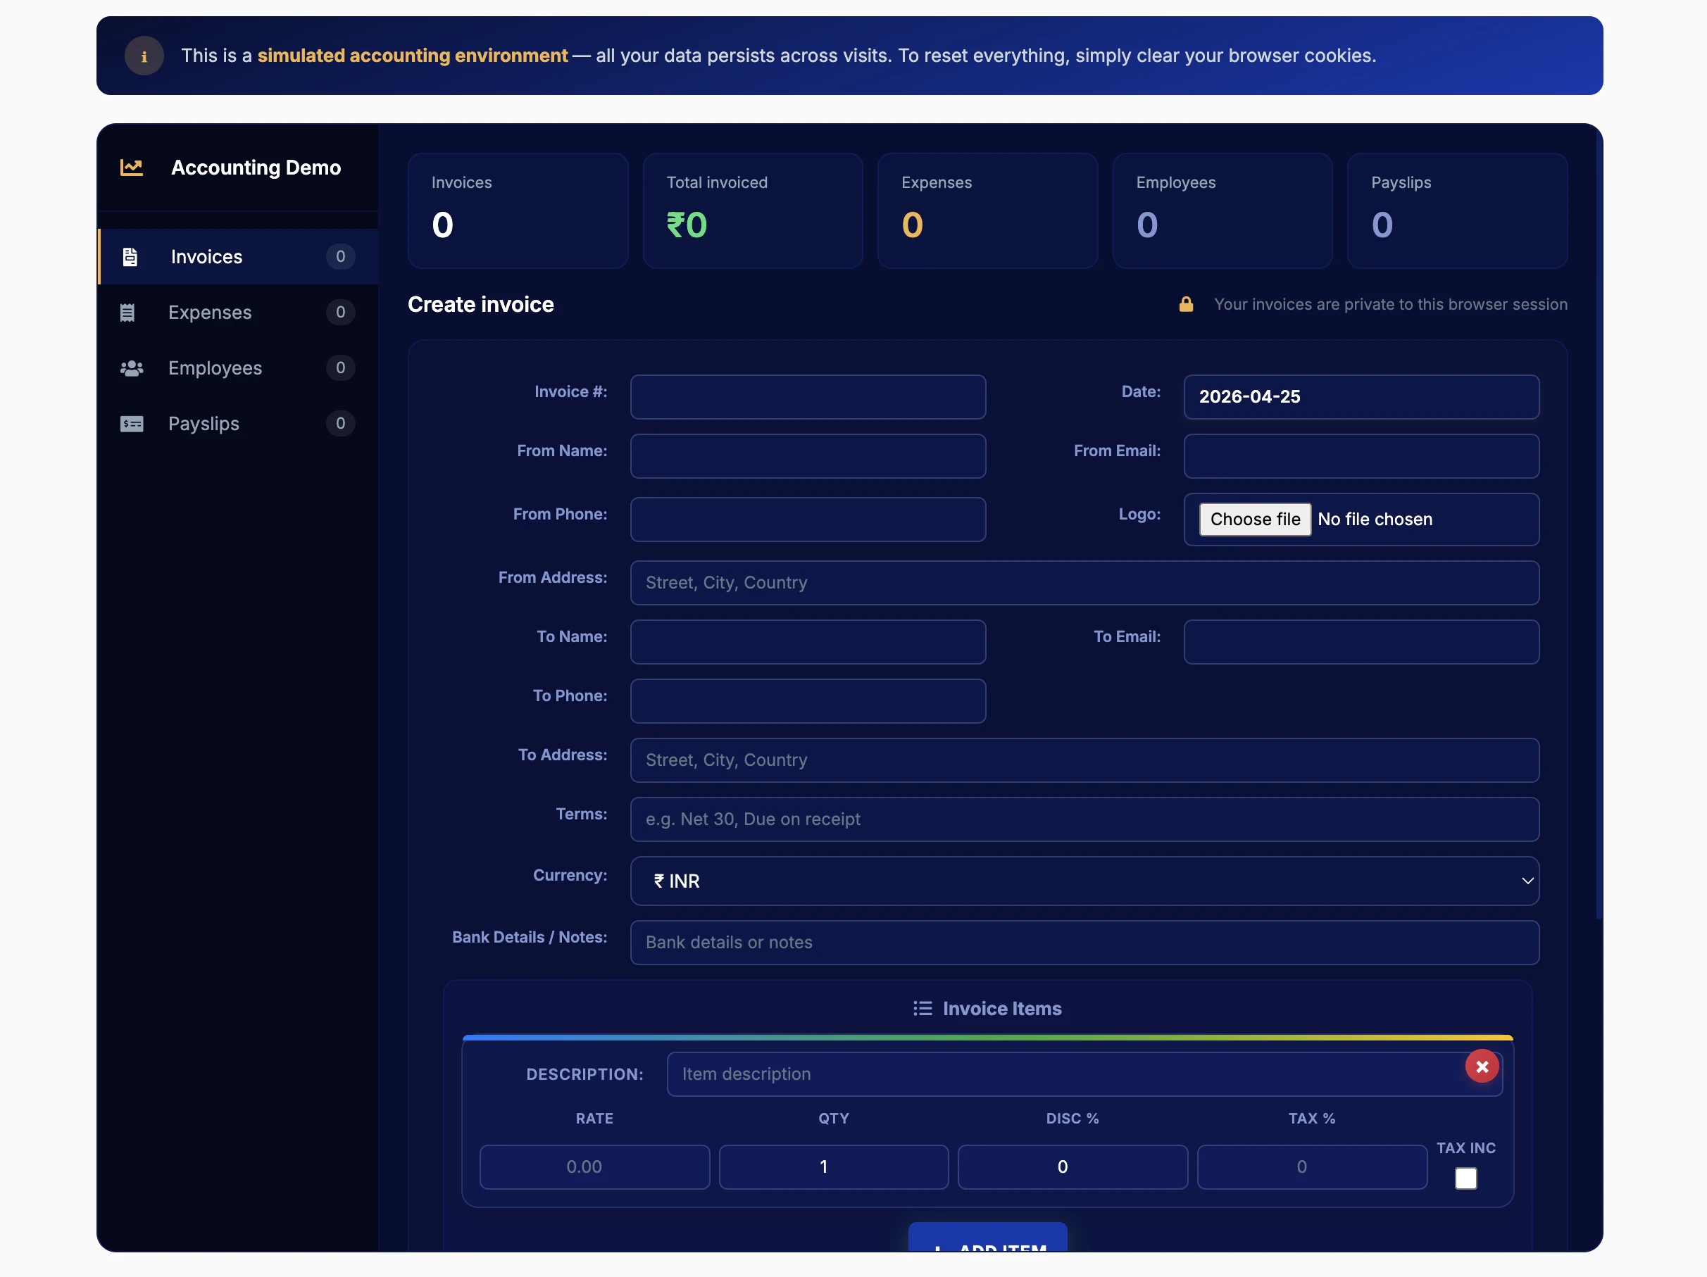Click the Employees people icon

(x=130, y=368)
